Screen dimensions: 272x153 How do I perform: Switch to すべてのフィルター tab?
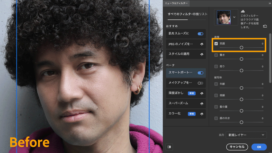point(180,14)
